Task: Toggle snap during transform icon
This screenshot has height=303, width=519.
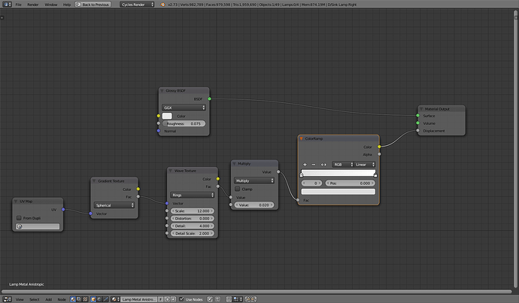Action: tap(229, 299)
